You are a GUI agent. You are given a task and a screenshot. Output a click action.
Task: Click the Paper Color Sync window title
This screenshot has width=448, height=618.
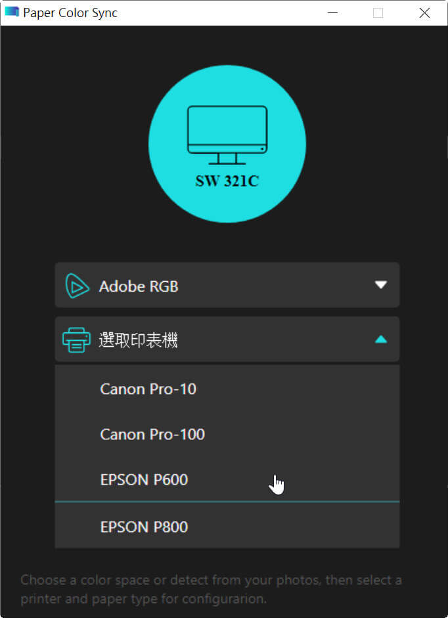point(70,12)
